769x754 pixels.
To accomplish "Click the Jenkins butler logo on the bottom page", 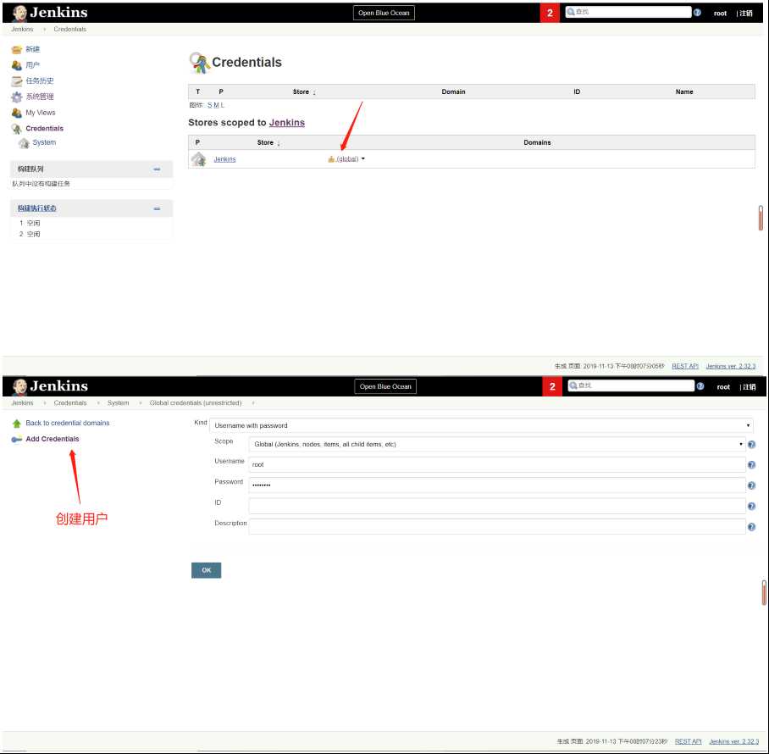I will (19, 386).
